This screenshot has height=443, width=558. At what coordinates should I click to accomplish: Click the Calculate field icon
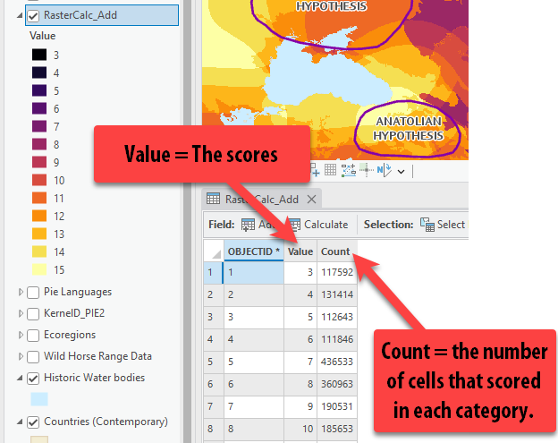pyautogui.click(x=294, y=225)
